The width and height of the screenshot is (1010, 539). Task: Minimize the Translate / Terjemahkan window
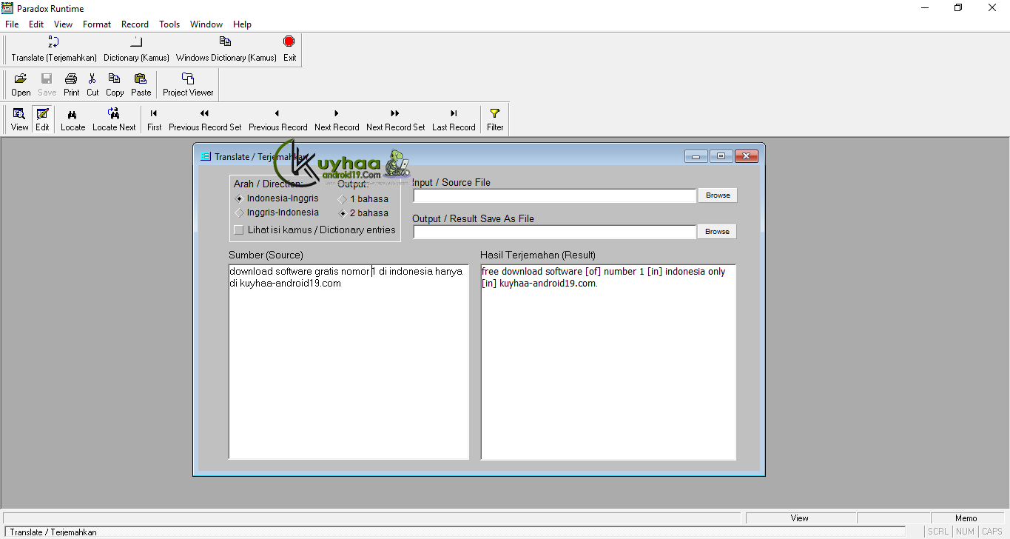point(696,156)
